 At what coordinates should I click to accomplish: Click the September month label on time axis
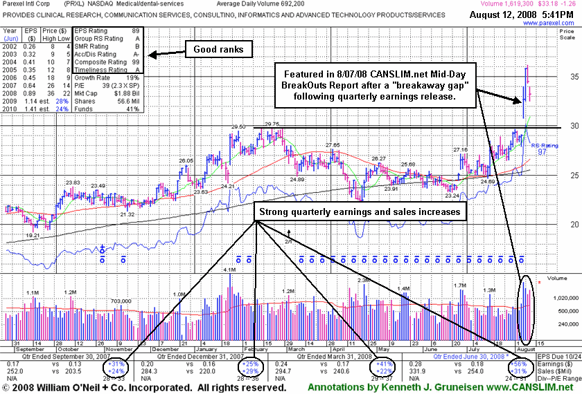point(30,349)
